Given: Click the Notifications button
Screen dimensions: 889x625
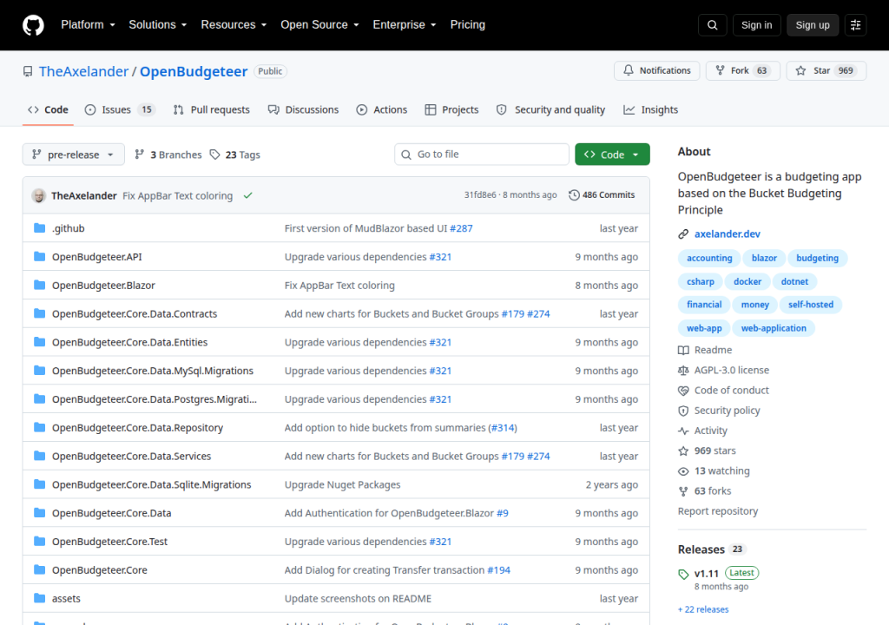Looking at the screenshot, I should click(x=656, y=70).
